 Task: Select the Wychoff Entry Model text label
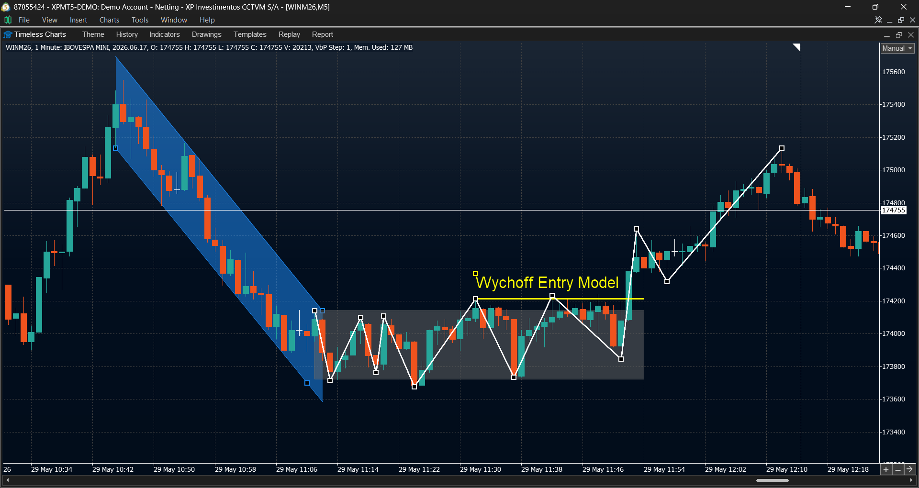click(548, 282)
